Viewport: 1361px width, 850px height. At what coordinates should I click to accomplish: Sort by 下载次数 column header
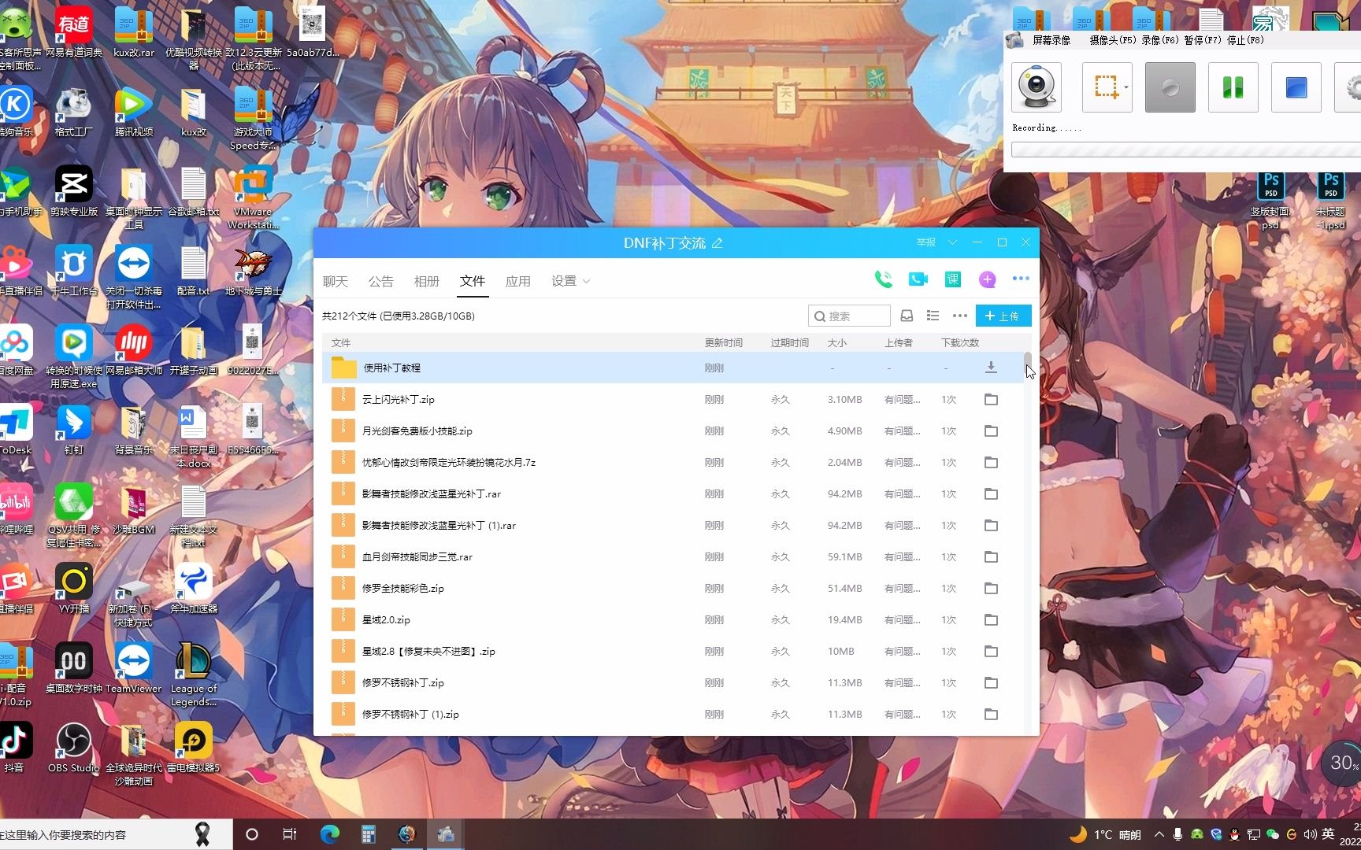click(x=960, y=343)
